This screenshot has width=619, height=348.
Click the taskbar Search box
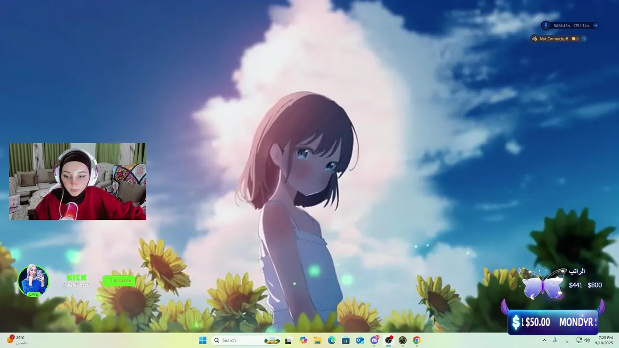coord(246,340)
